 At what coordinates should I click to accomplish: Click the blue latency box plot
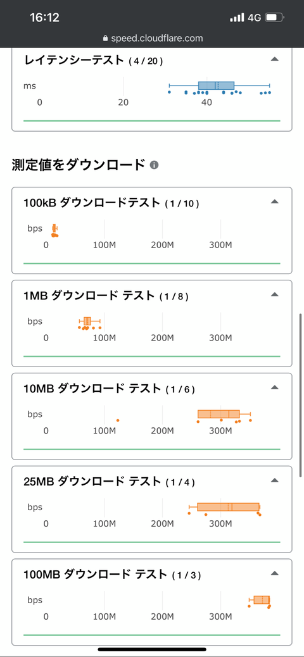click(219, 85)
